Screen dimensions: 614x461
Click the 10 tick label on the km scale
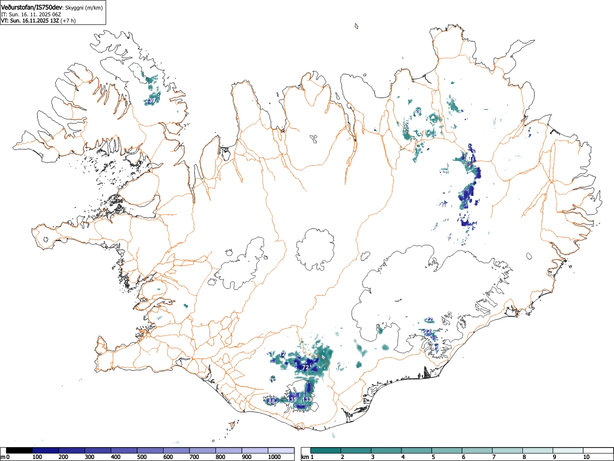pos(586,458)
